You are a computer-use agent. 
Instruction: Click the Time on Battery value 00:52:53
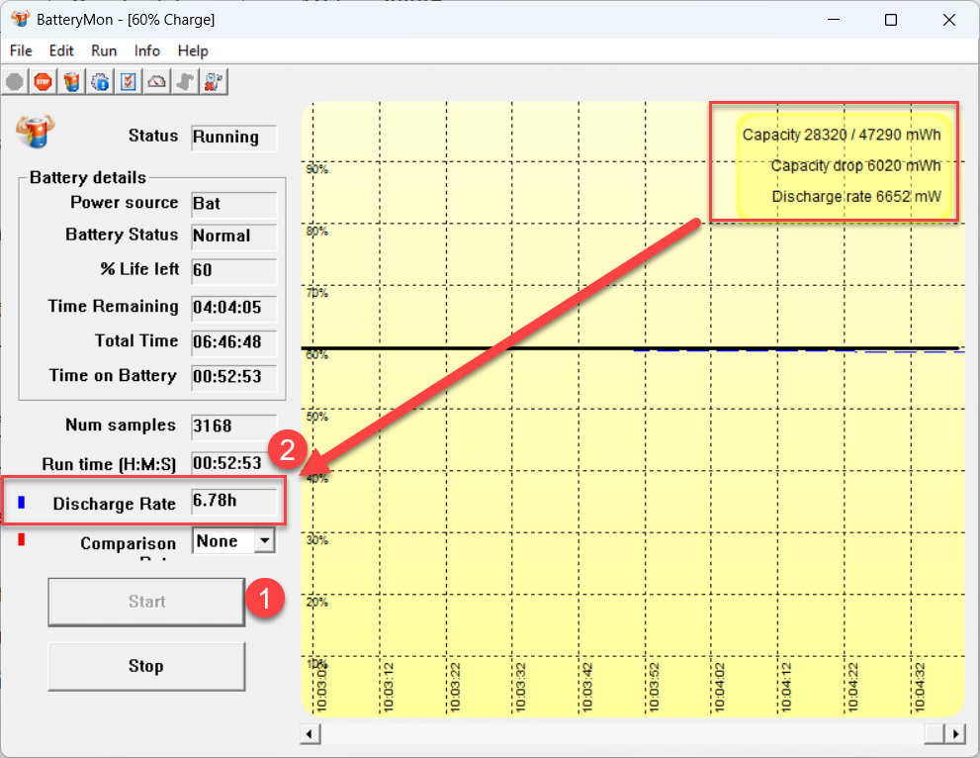point(233,377)
